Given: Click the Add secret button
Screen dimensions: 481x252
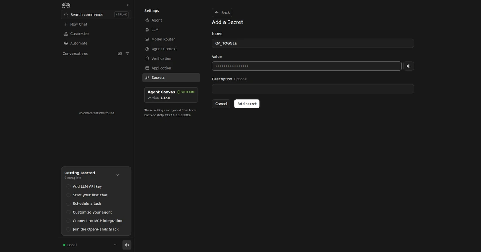Looking at the screenshot, I should coord(247,104).
